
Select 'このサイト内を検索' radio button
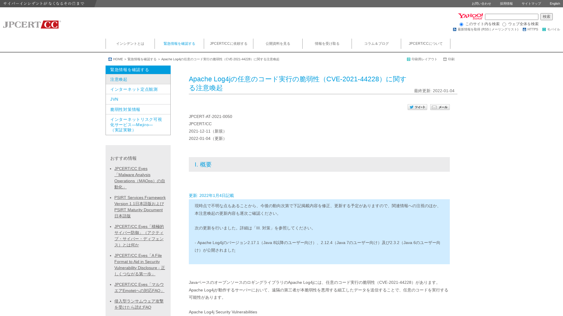tap(461, 25)
